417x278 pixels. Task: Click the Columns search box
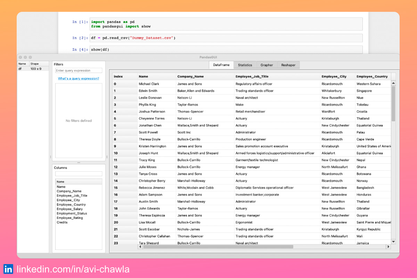[x=78, y=173]
